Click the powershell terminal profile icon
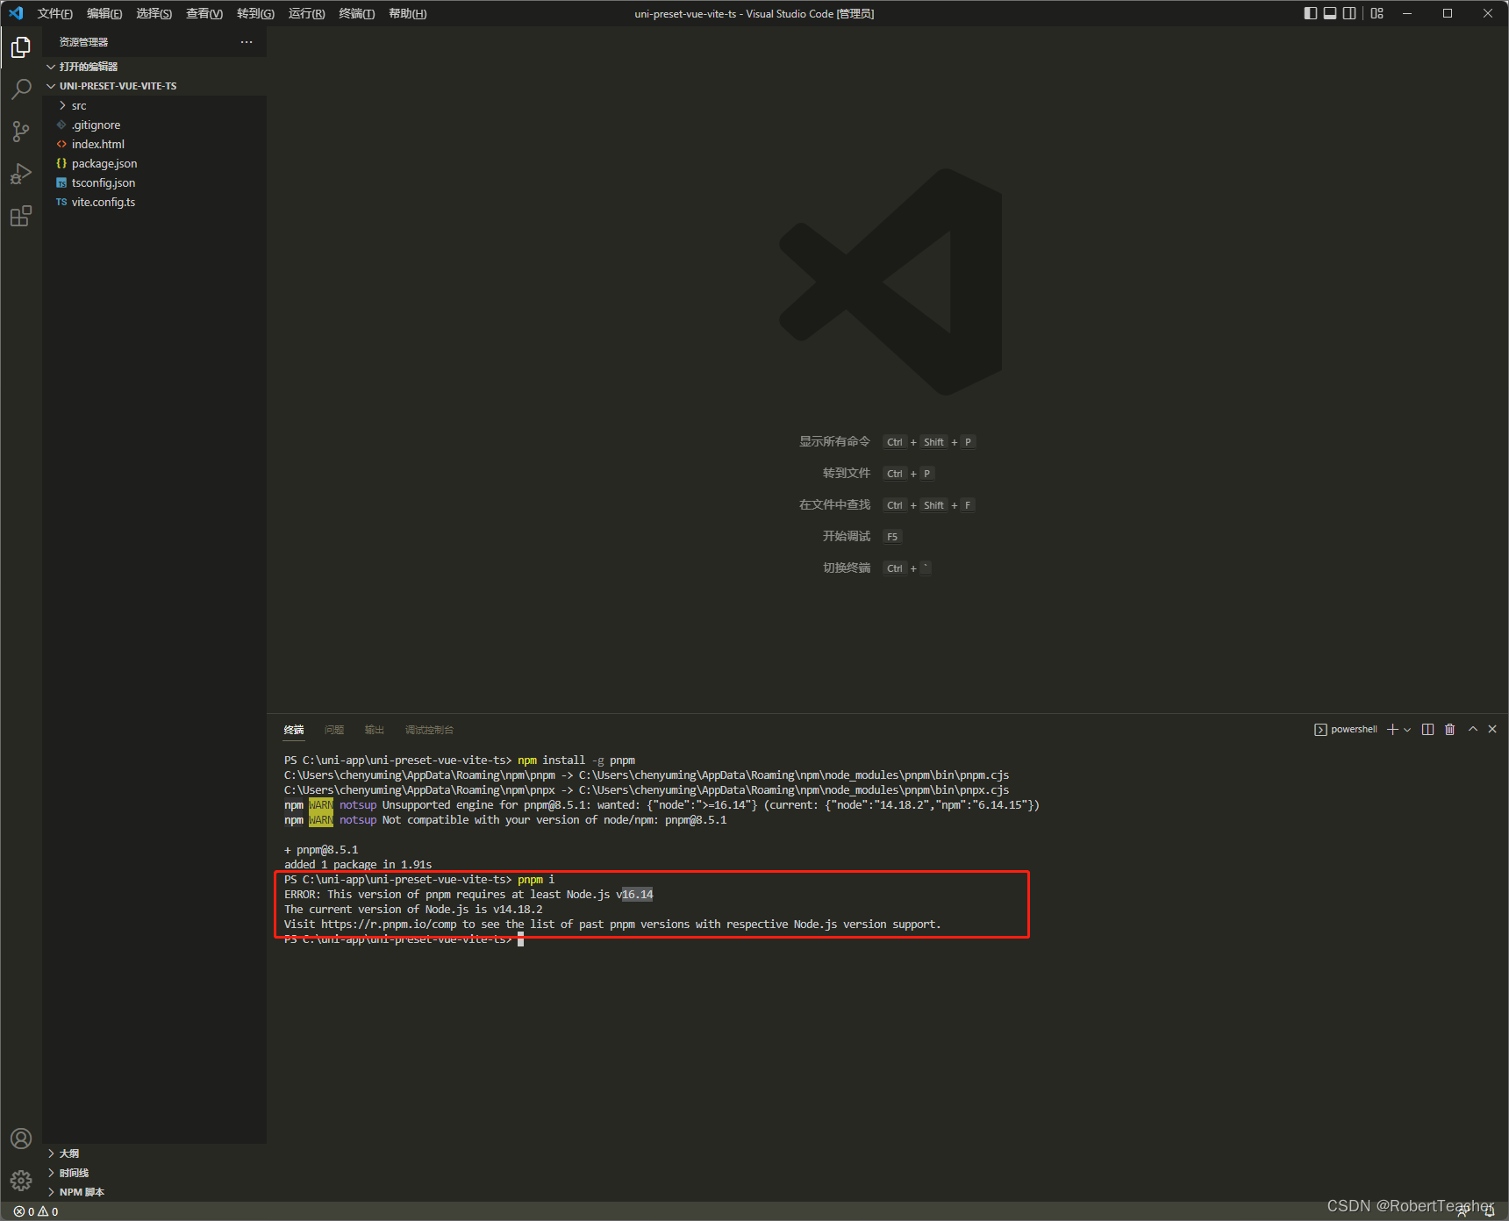 (x=1320, y=730)
